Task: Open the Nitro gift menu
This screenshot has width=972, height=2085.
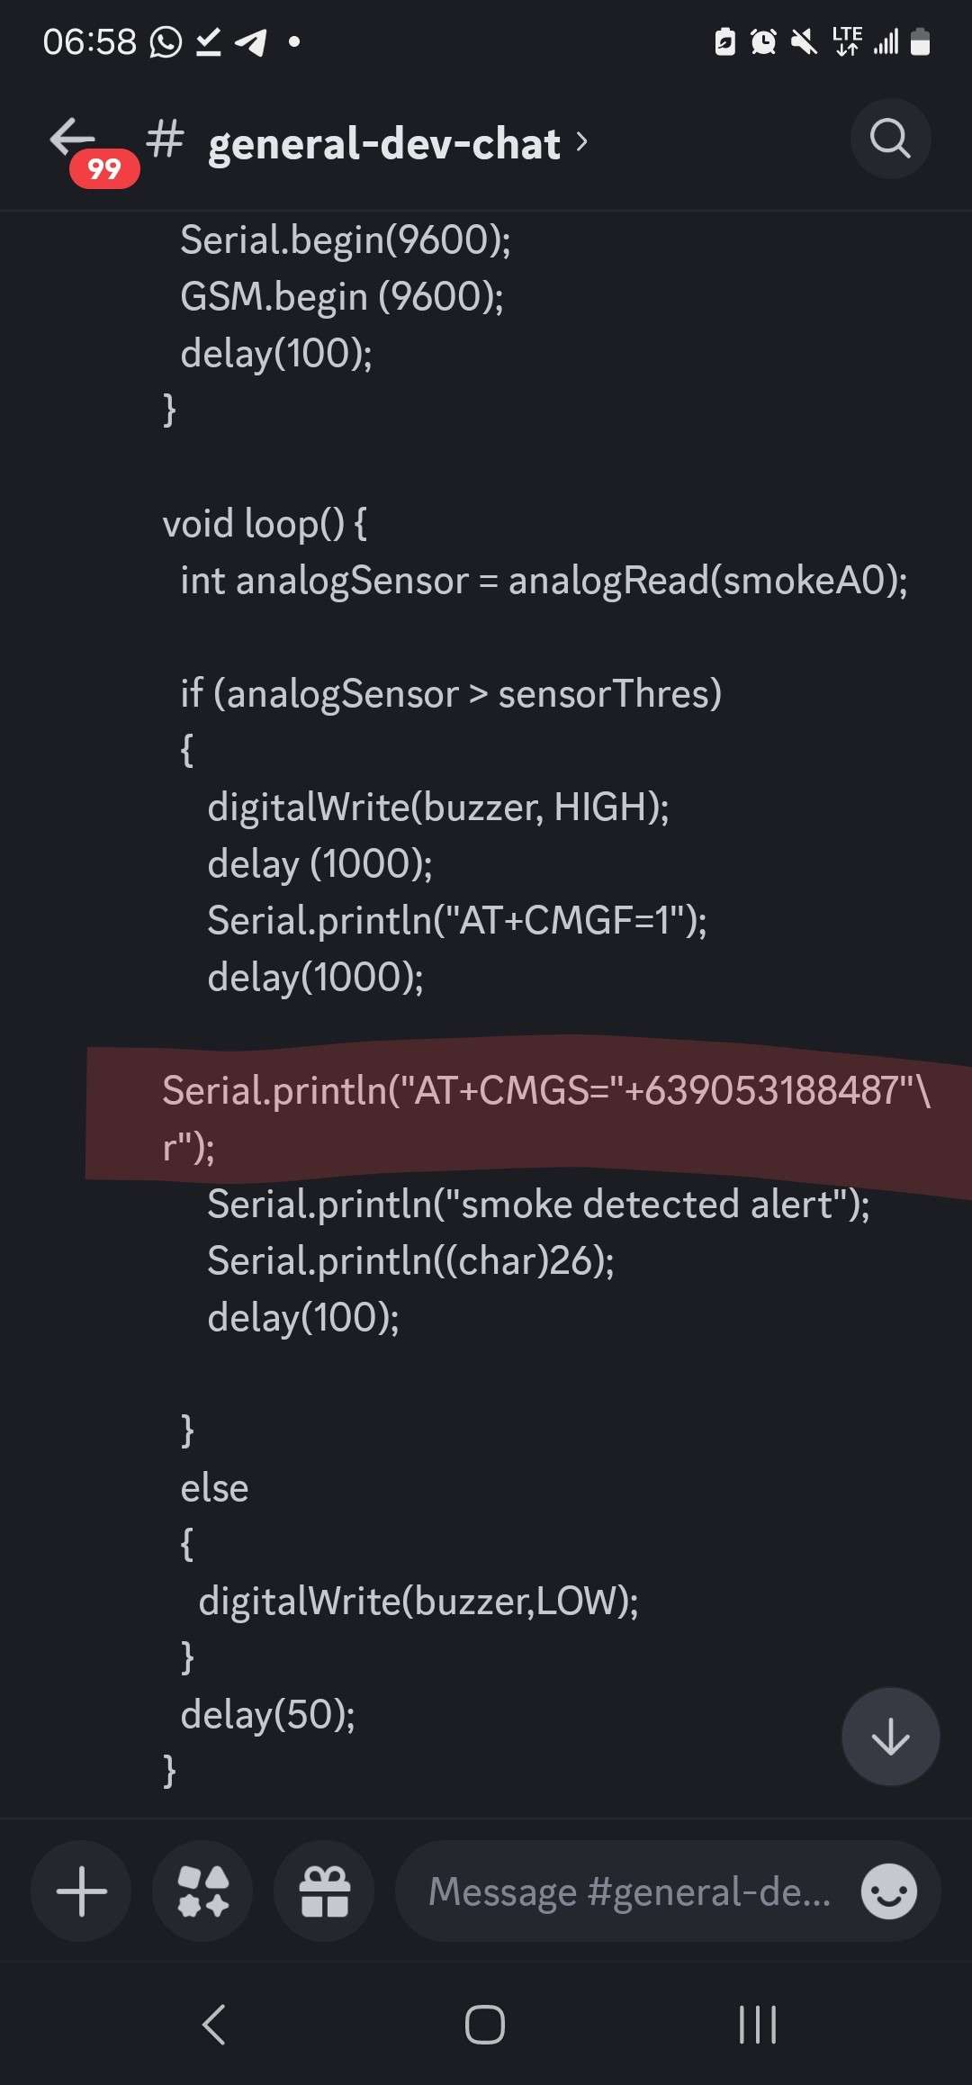Action: tap(323, 1891)
